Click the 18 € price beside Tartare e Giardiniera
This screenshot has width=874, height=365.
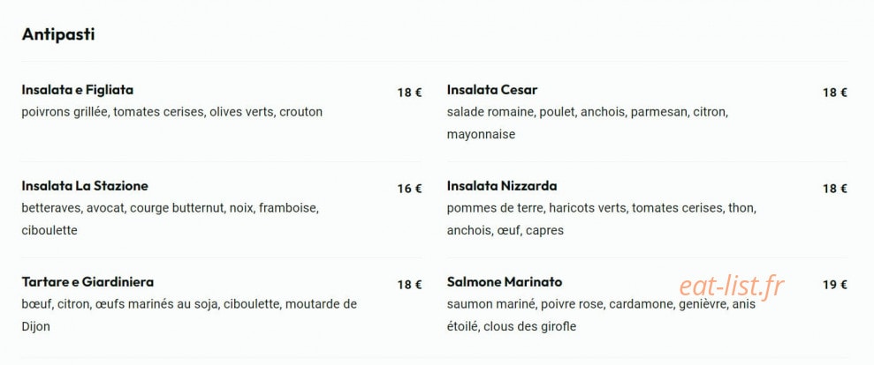pos(410,285)
